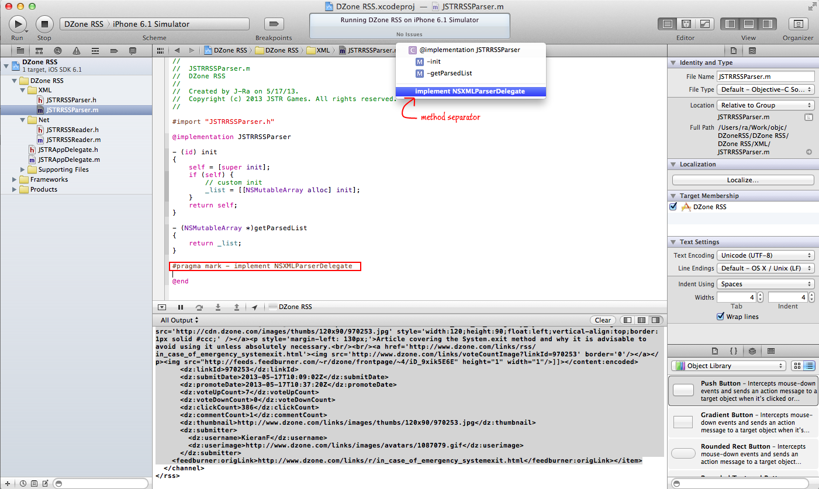The height and width of the screenshot is (489, 819).
Task: Collapse the DZone RSS project root
Action: coord(6,65)
